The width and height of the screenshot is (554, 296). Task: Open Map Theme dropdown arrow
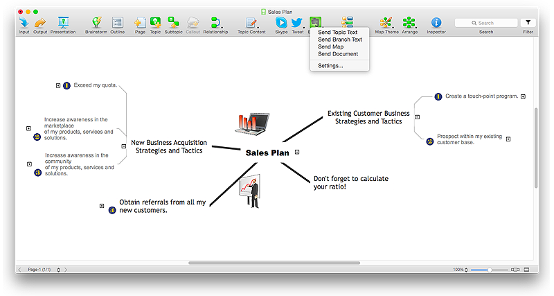[x=393, y=28]
